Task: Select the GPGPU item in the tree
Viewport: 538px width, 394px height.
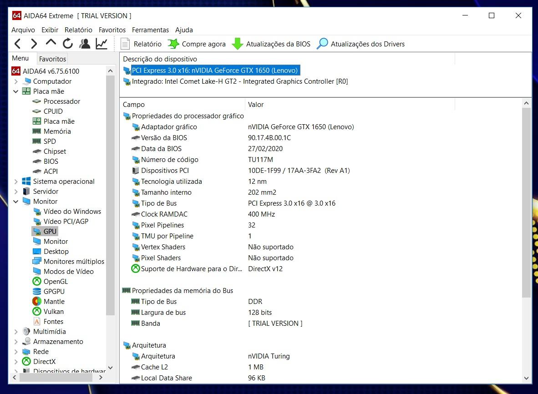Action: click(54, 292)
